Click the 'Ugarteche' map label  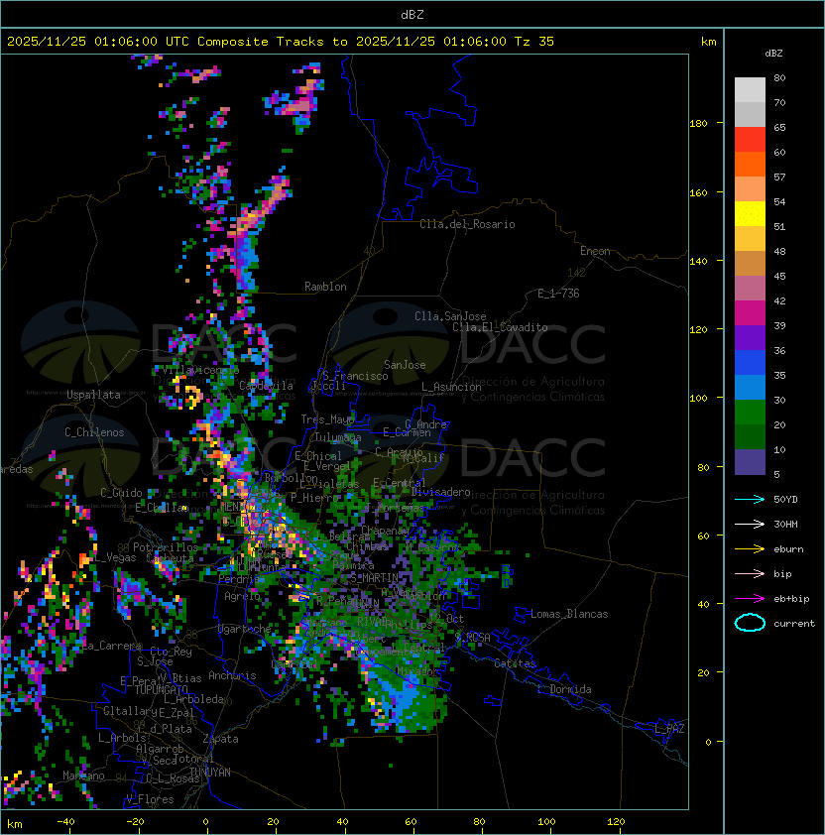pos(245,630)
